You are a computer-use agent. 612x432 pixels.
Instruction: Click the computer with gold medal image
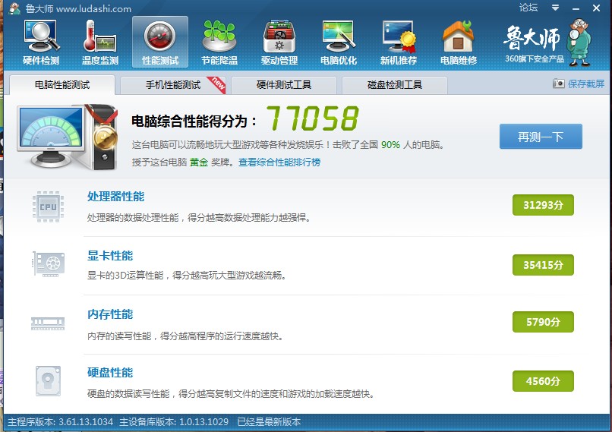click(x=68, y=137)
